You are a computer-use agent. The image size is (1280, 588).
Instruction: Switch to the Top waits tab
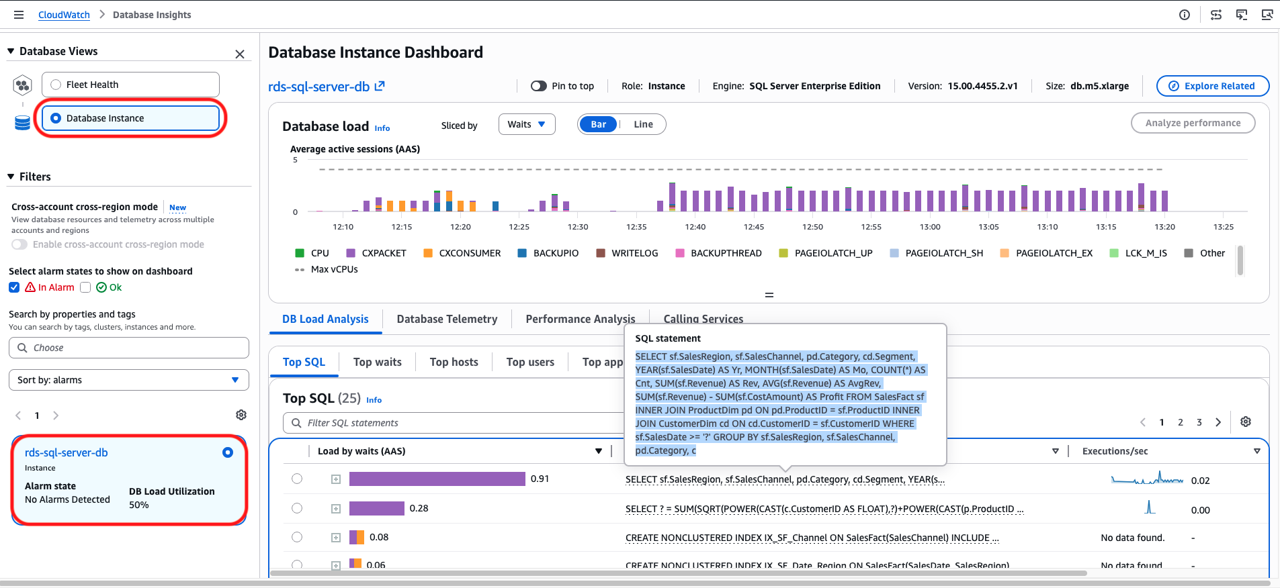[378, 362]
